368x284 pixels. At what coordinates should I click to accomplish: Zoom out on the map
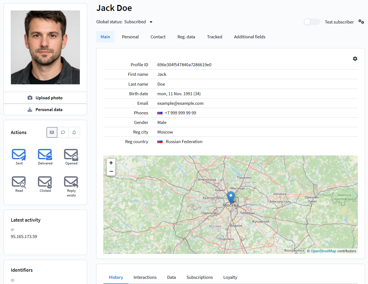(111, 171)
